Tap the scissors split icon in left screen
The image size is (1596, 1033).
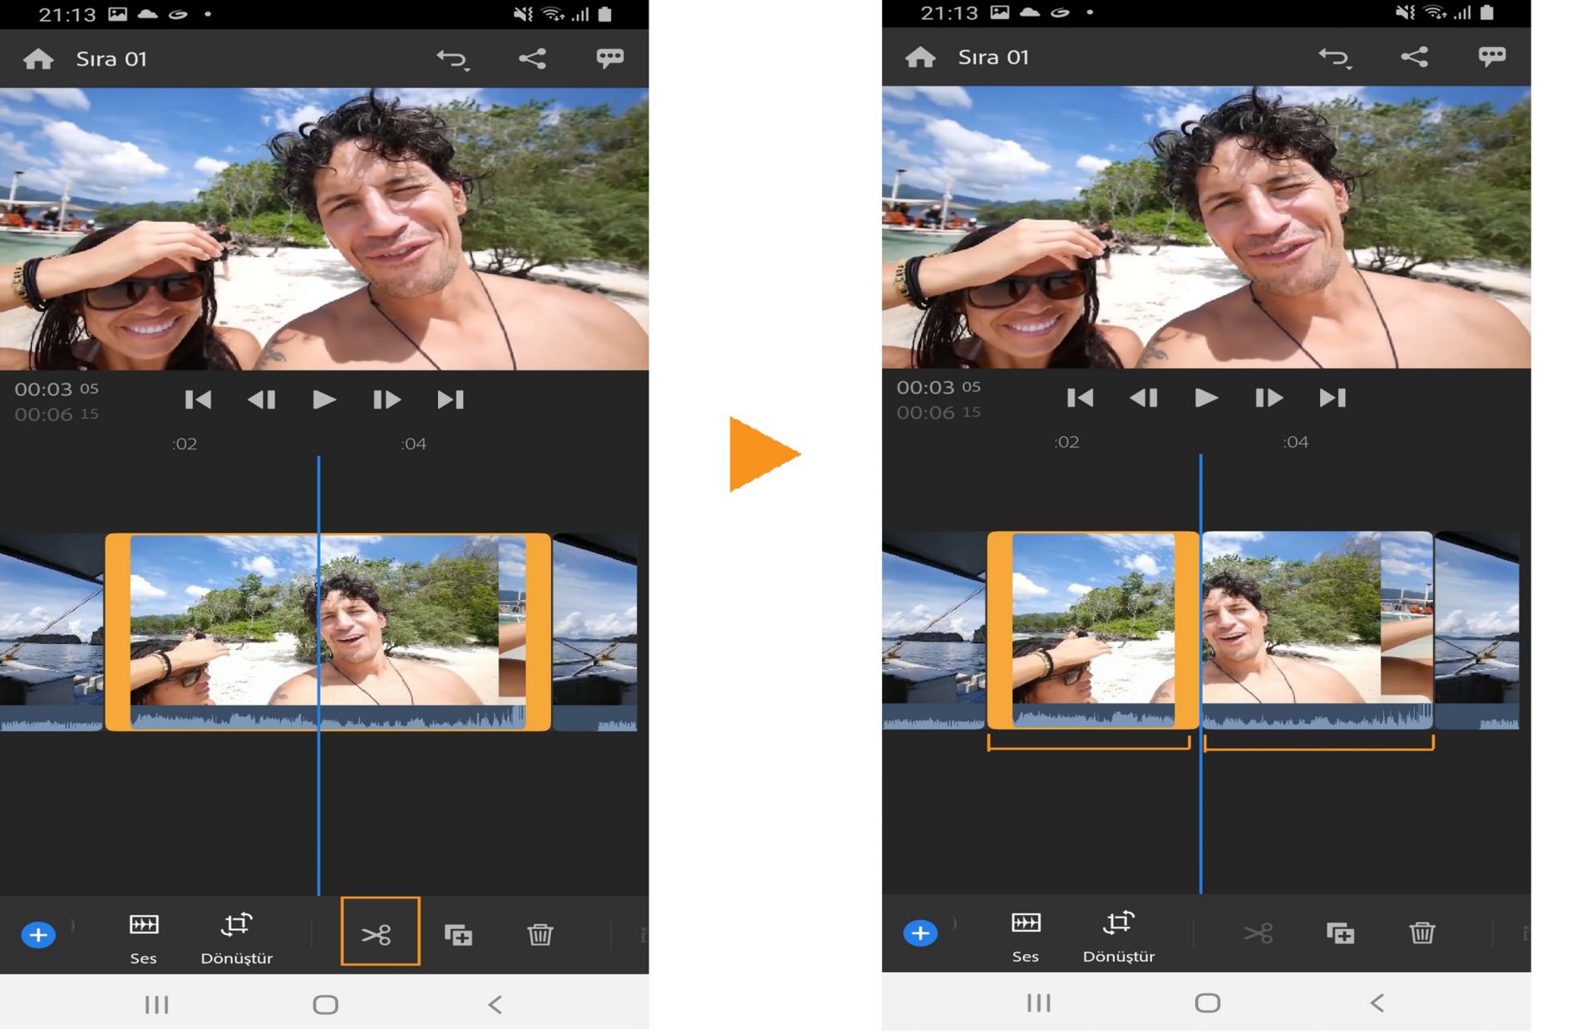[x=379, y=934]
